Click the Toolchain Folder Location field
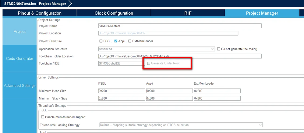The height and width of the screenshot is (133, 304). [180, 56]
